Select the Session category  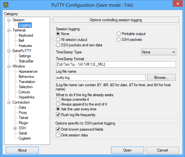coord(18,20)
